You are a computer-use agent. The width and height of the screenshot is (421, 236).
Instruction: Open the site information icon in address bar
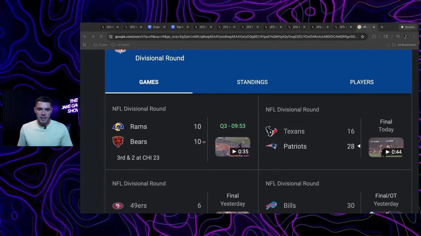pyautogui.click(x=111, y=37)
